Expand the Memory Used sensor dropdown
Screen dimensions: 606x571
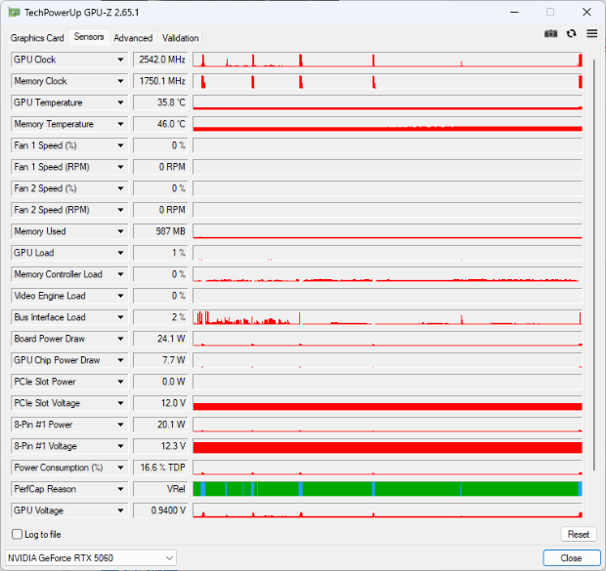120,231
